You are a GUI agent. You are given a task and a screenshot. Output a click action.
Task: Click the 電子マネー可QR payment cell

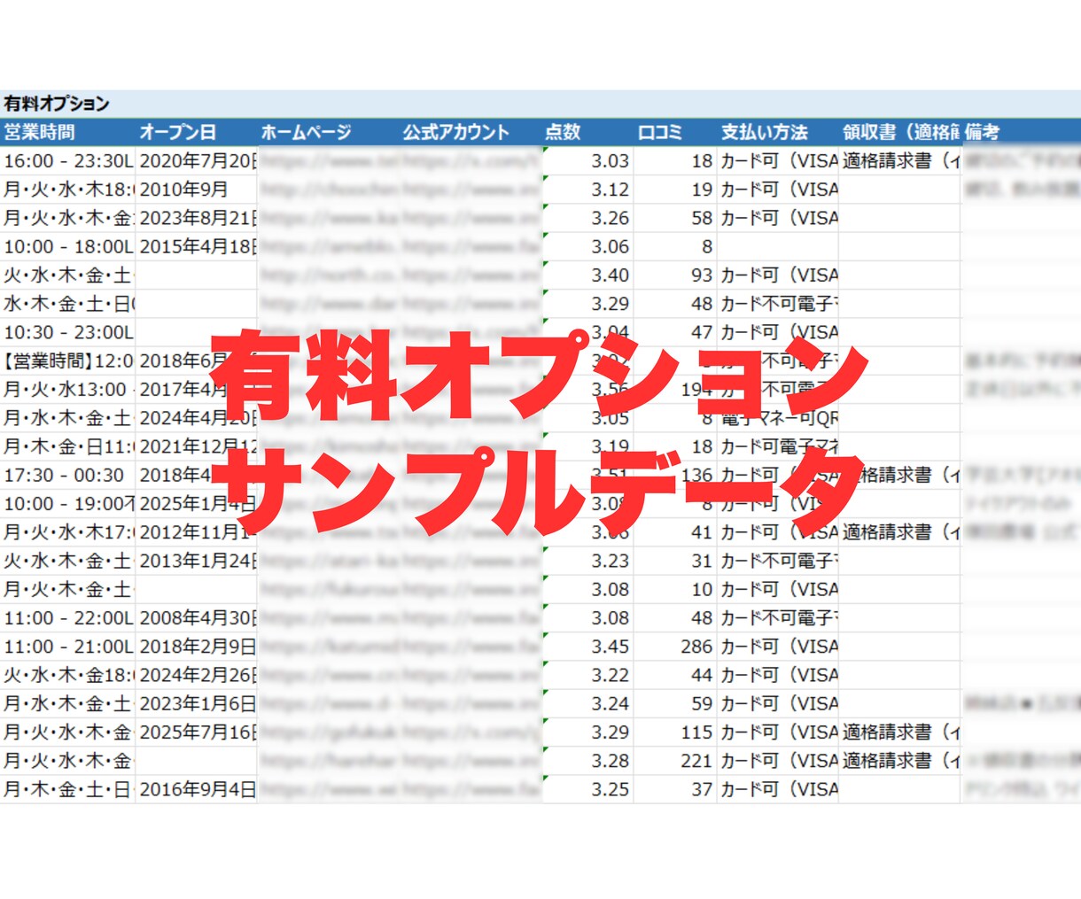[778, 418]
